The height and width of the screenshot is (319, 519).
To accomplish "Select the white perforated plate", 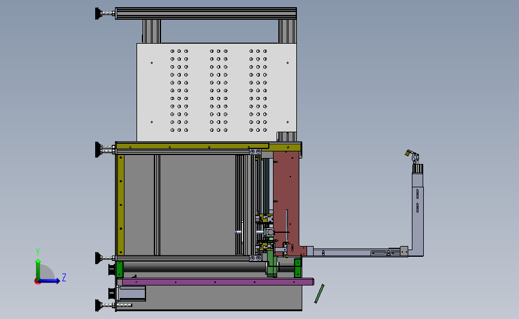I will [x=217, y=92].
